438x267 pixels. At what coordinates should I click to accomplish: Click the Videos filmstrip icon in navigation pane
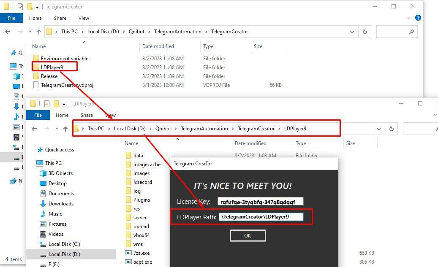point(43,234)
